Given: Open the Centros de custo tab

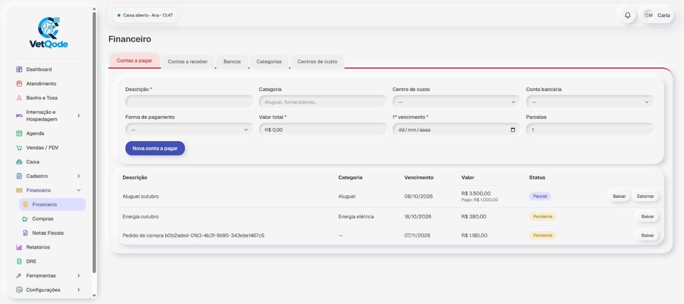Looking at the screenshot, I should [x=318, y=61].
